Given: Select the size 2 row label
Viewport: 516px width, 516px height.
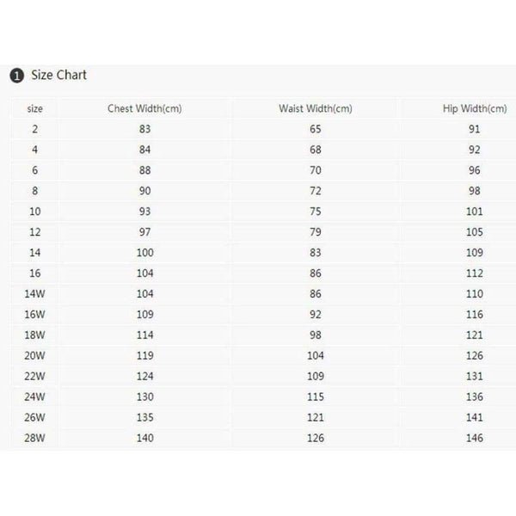Looking at the screenshot, I should pyautogui.click(x=35, y=129).
